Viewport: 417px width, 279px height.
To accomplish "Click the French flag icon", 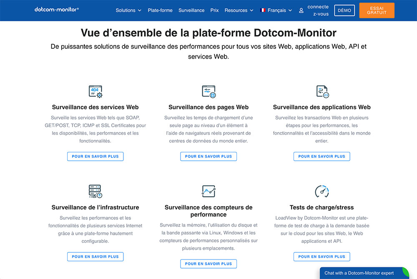I will 263,10.
